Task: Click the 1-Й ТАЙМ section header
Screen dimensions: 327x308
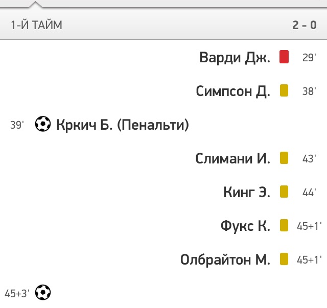Action: (36, 25)
